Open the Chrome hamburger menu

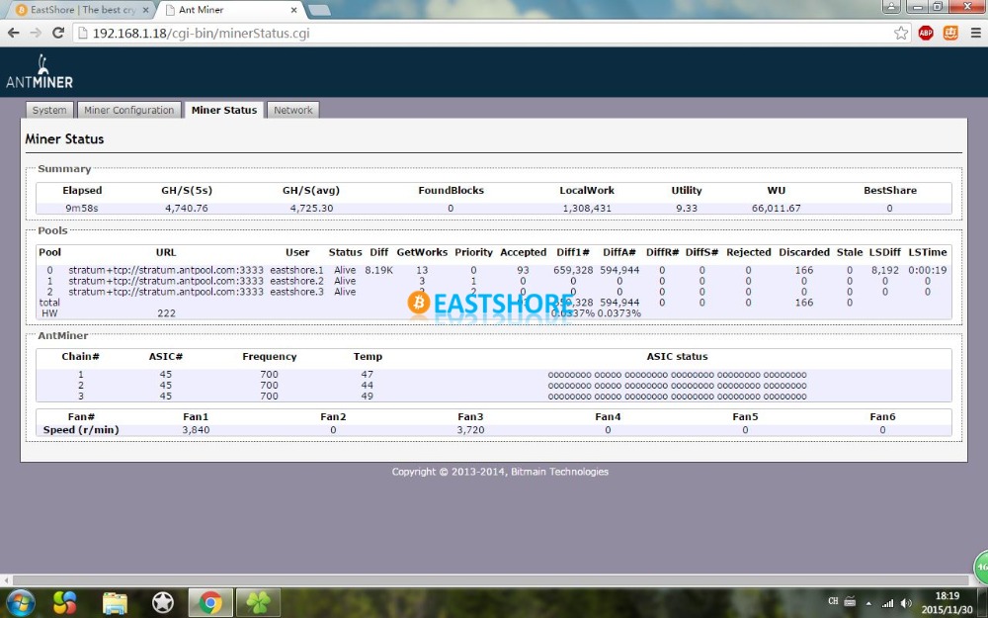[974, 33]
